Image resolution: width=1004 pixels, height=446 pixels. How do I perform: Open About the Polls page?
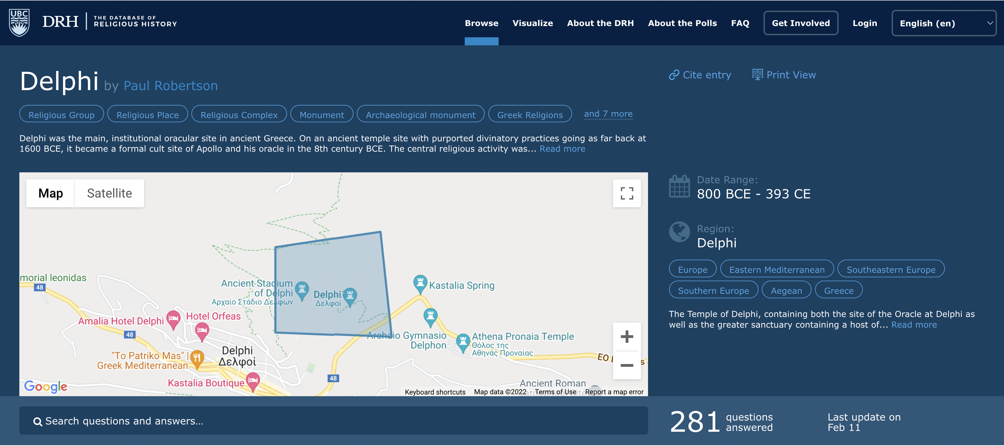click(682, 23)
